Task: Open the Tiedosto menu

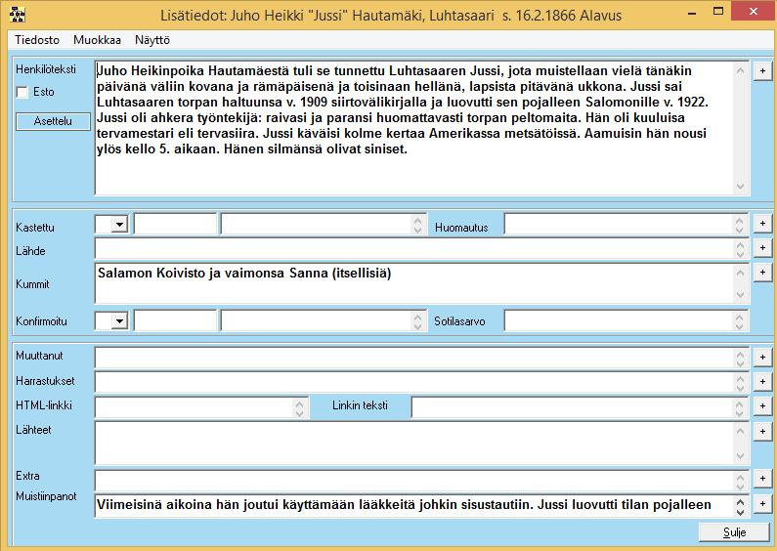Action: 37,40
